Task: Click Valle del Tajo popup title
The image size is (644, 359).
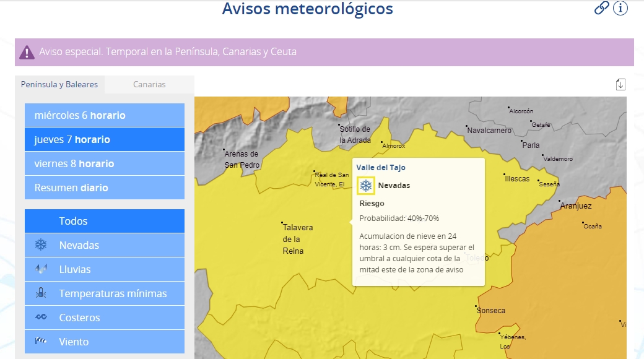Action: [381, 168]
